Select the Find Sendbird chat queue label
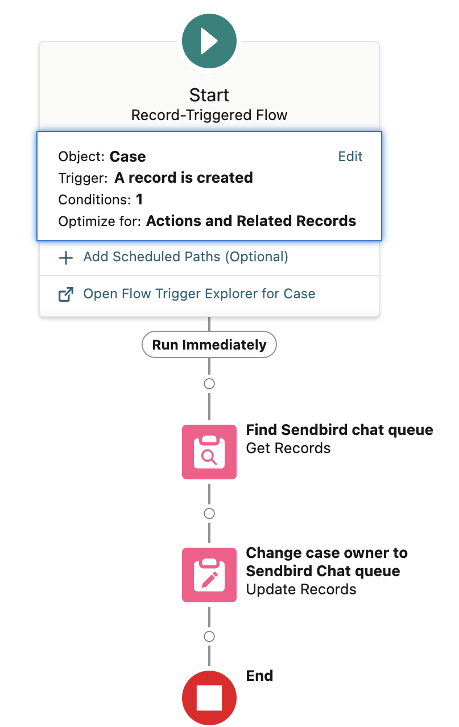Screen dimensions: 459x727 click(x=339, y=429)
